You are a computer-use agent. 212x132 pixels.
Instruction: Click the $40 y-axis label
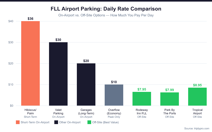11,21
